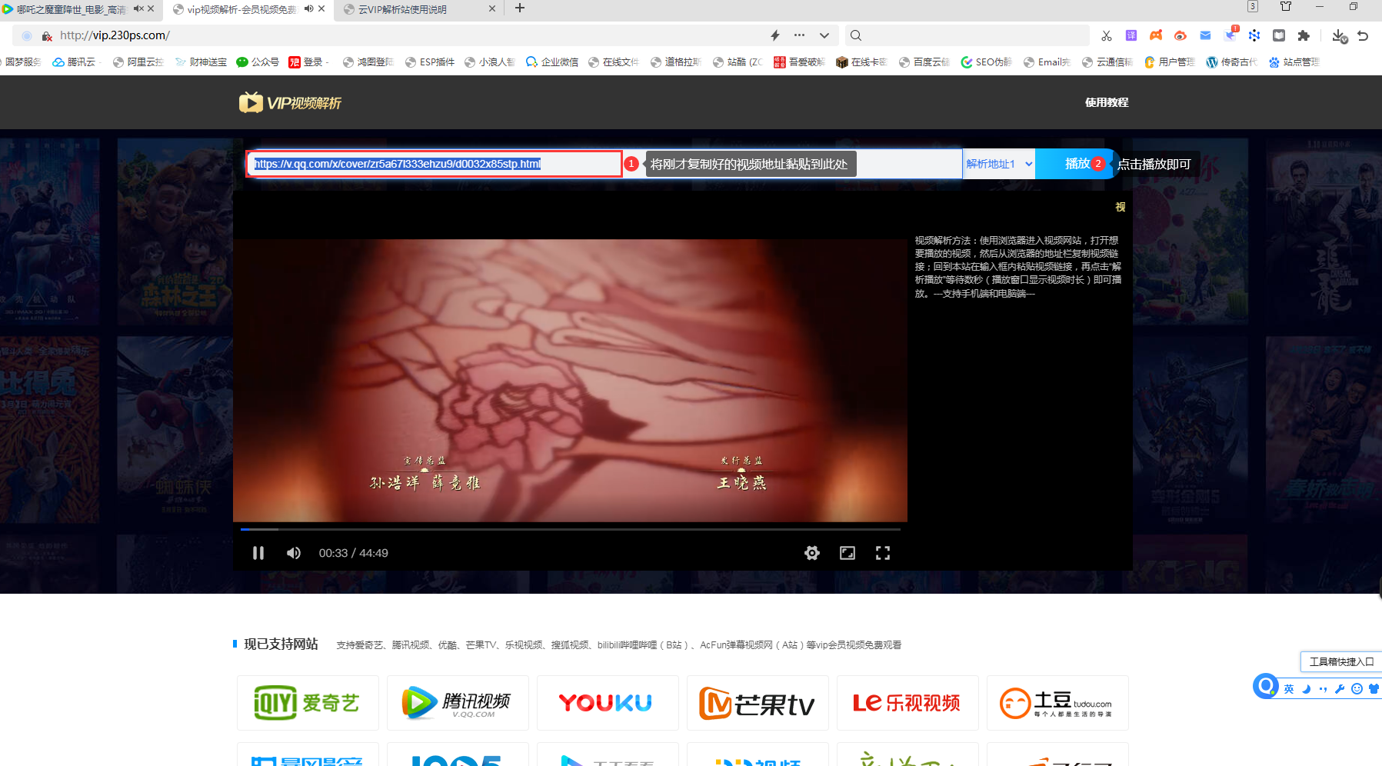Open the YOUKU site logo
Screen dimensions: 1382x766
pyautogui.click(x=608, y=702)
